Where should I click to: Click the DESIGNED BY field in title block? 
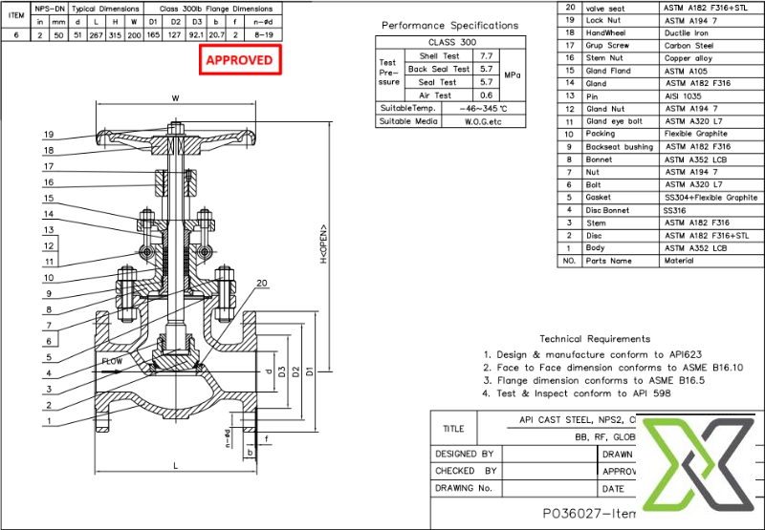coord(465,455)
